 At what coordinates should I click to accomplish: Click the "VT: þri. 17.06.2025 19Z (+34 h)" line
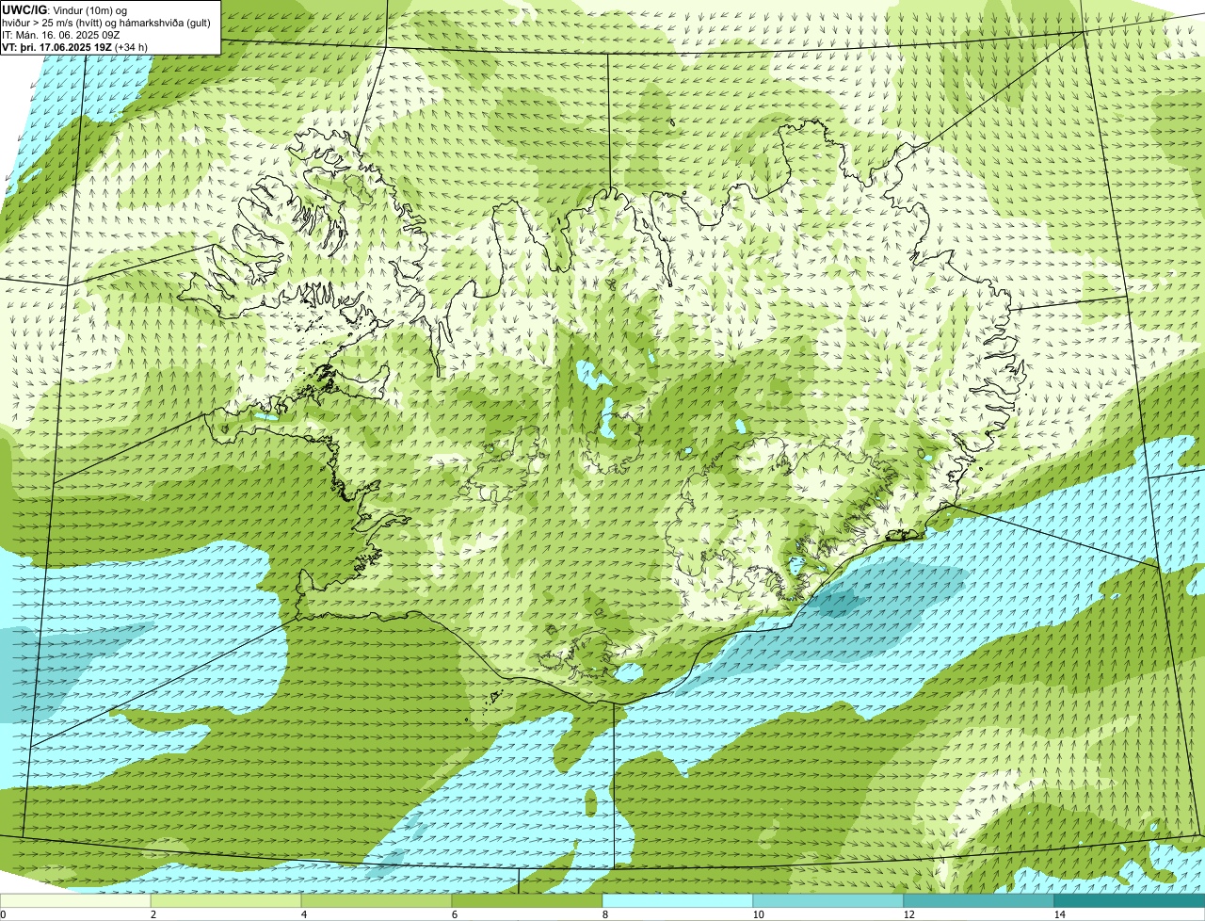click(74, 46)
